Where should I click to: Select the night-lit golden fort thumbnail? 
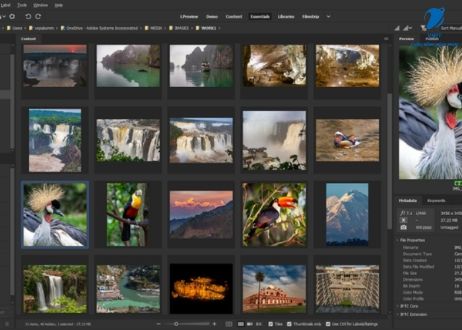tap(201, 288)
